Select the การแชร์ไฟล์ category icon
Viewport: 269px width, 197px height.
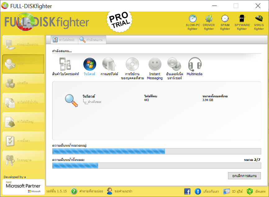click(x=109, y=64)
